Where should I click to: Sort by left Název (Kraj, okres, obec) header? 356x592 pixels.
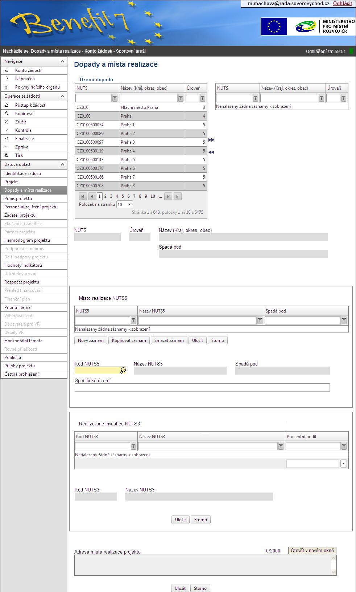(x=144, y=88)
